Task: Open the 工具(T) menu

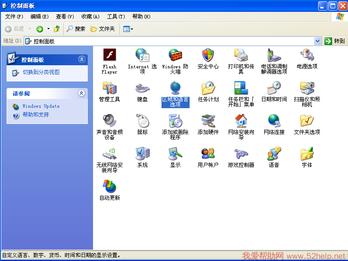Action: (116, 17)
